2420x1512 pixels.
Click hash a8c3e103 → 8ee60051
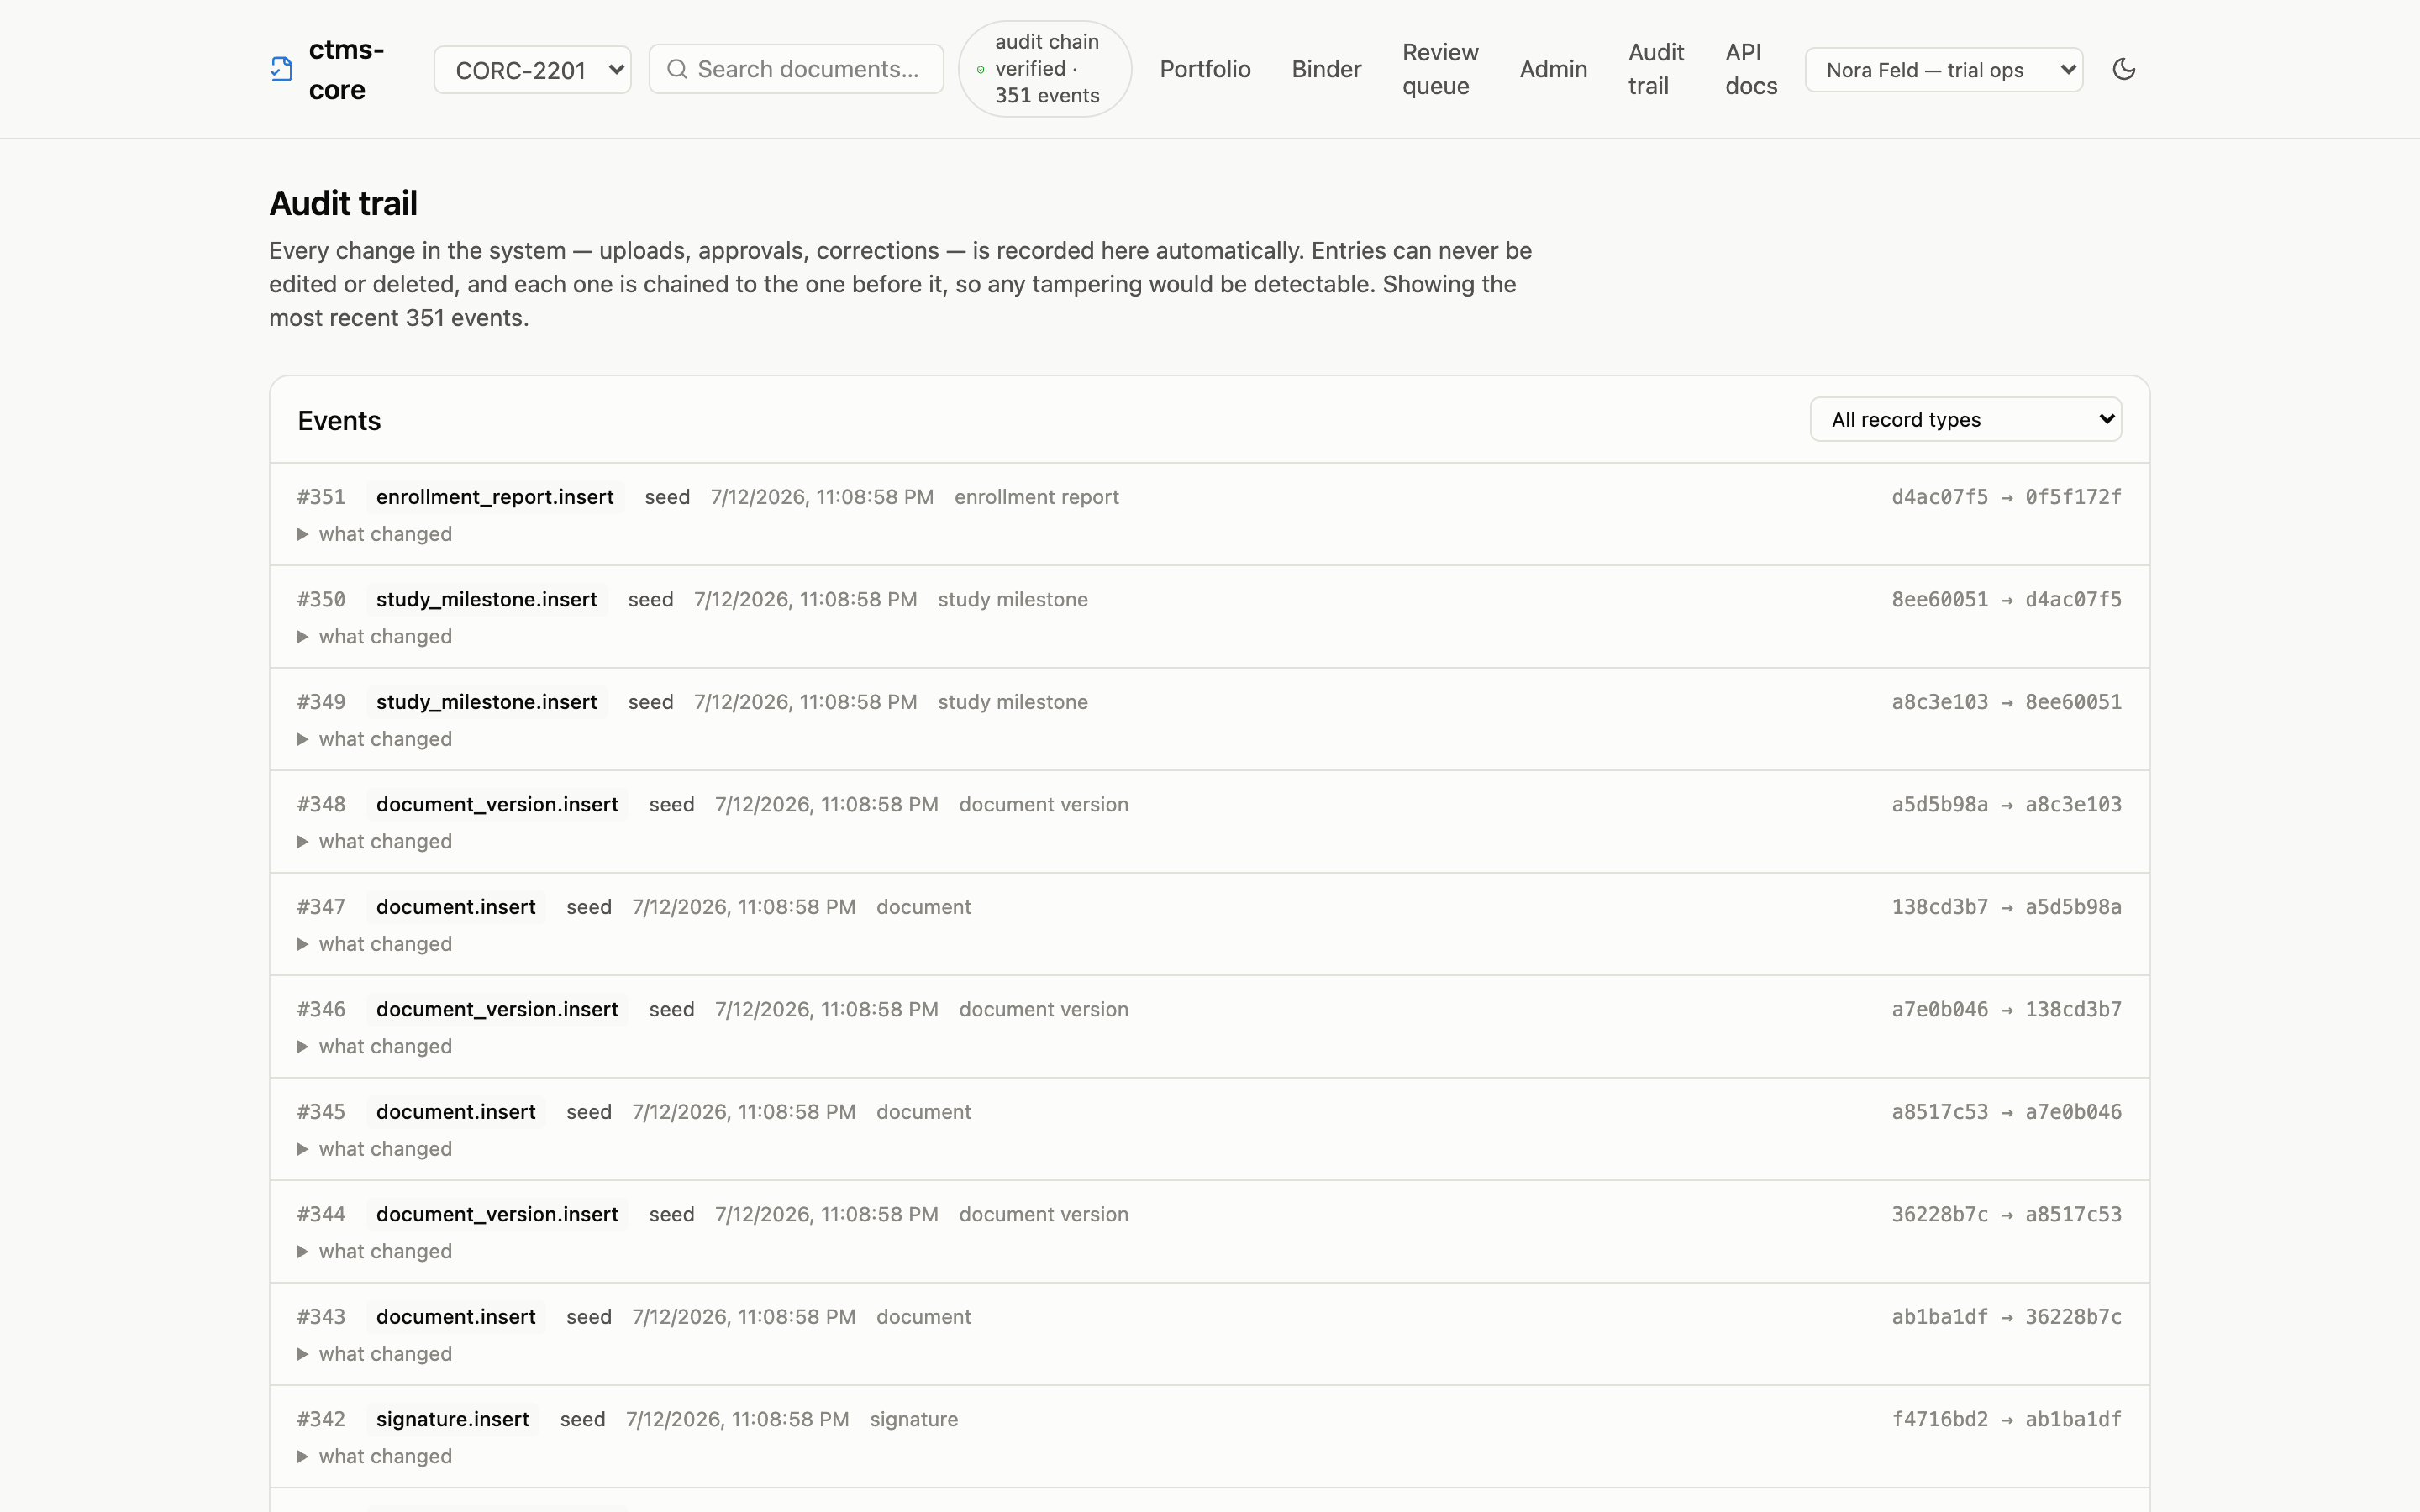2006,702
